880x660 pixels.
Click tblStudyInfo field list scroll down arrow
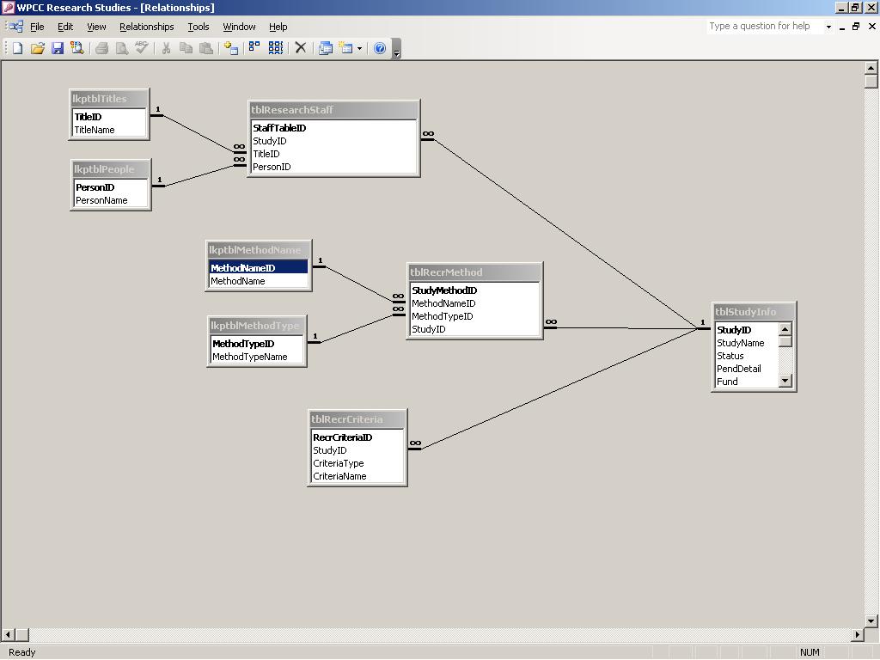point(785,381)
